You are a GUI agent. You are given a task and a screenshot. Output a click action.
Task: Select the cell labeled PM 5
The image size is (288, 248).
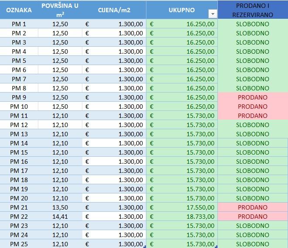pos(19,61)
